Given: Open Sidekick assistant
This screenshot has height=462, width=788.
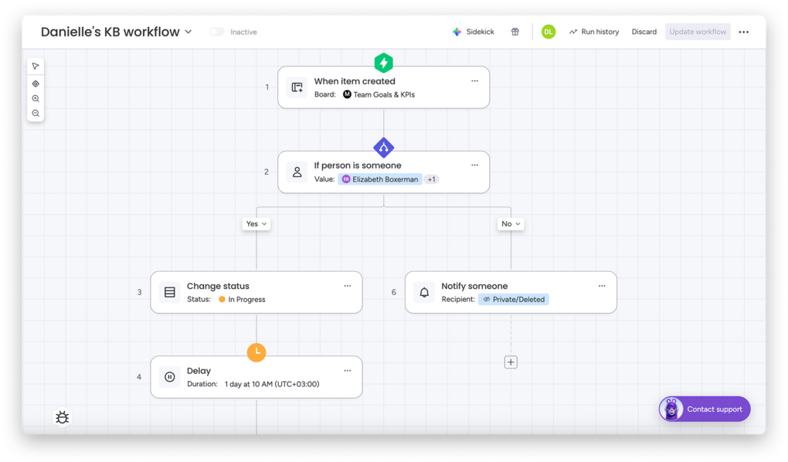Looking at the screenshot, I should 474,32.
